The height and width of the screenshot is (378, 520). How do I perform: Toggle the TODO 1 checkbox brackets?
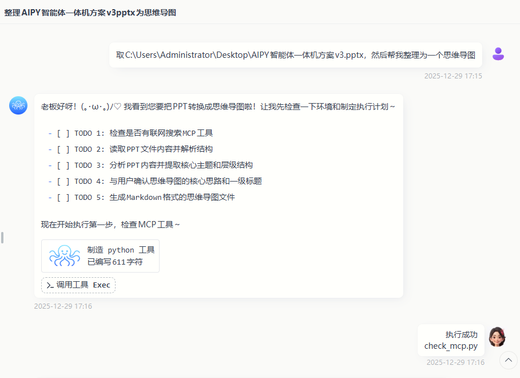pyautogui.click(x=63, y=133)
